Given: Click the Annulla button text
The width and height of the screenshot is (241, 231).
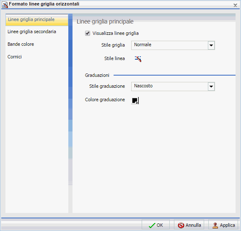Looking at the screenshot, I should (x=193, y=225).
